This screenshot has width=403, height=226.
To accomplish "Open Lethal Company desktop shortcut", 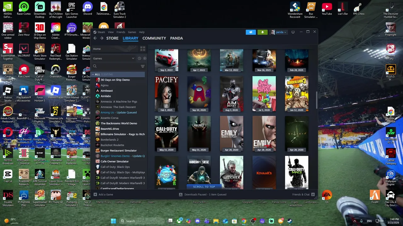I will pos(390,157).
